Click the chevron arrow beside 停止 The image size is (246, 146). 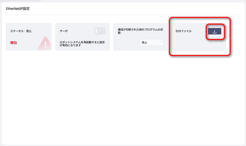point(160,42)
